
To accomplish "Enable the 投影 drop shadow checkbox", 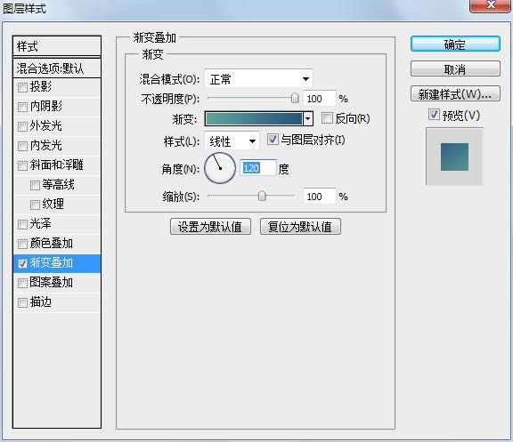I will [x=22, y=87].
